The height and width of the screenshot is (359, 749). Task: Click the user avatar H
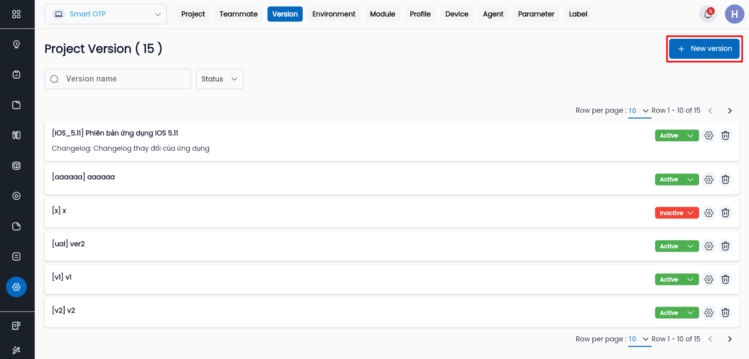[x=734, y=14]
